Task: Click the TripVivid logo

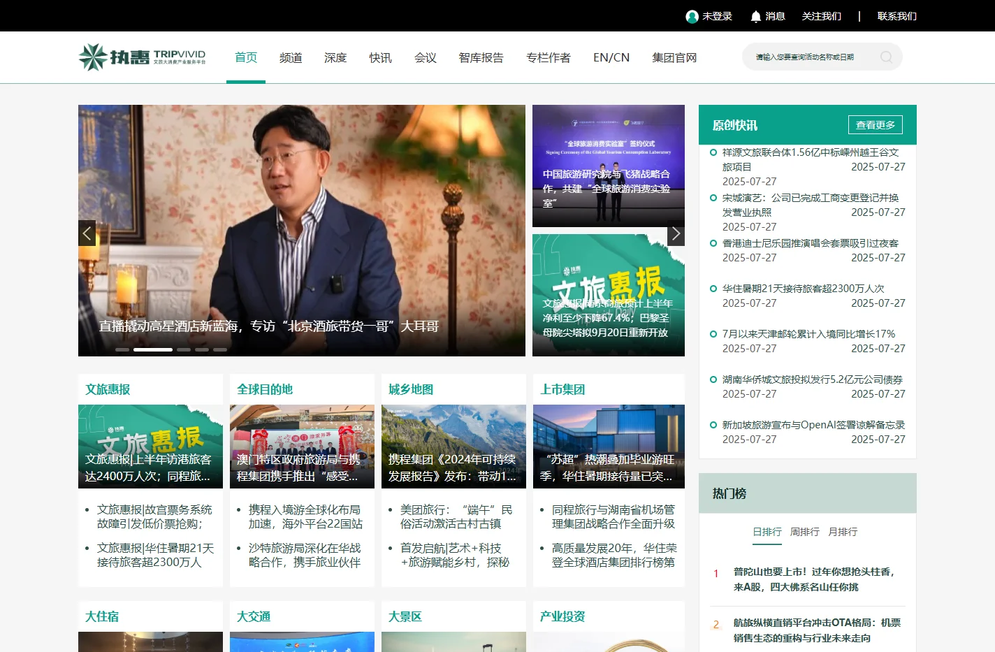Action: pos(143,57)
